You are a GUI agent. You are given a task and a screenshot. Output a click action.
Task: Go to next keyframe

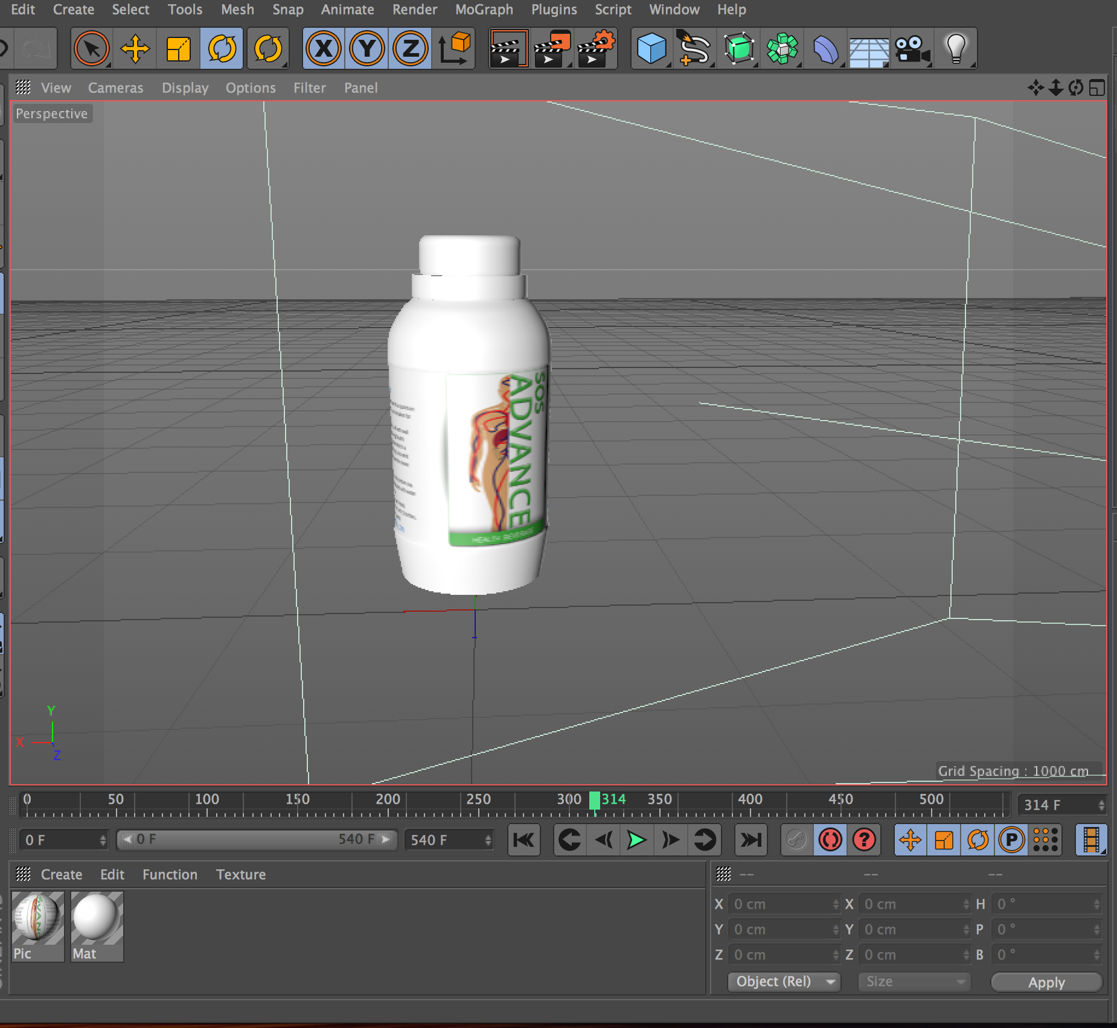click(x=704, y=840)
